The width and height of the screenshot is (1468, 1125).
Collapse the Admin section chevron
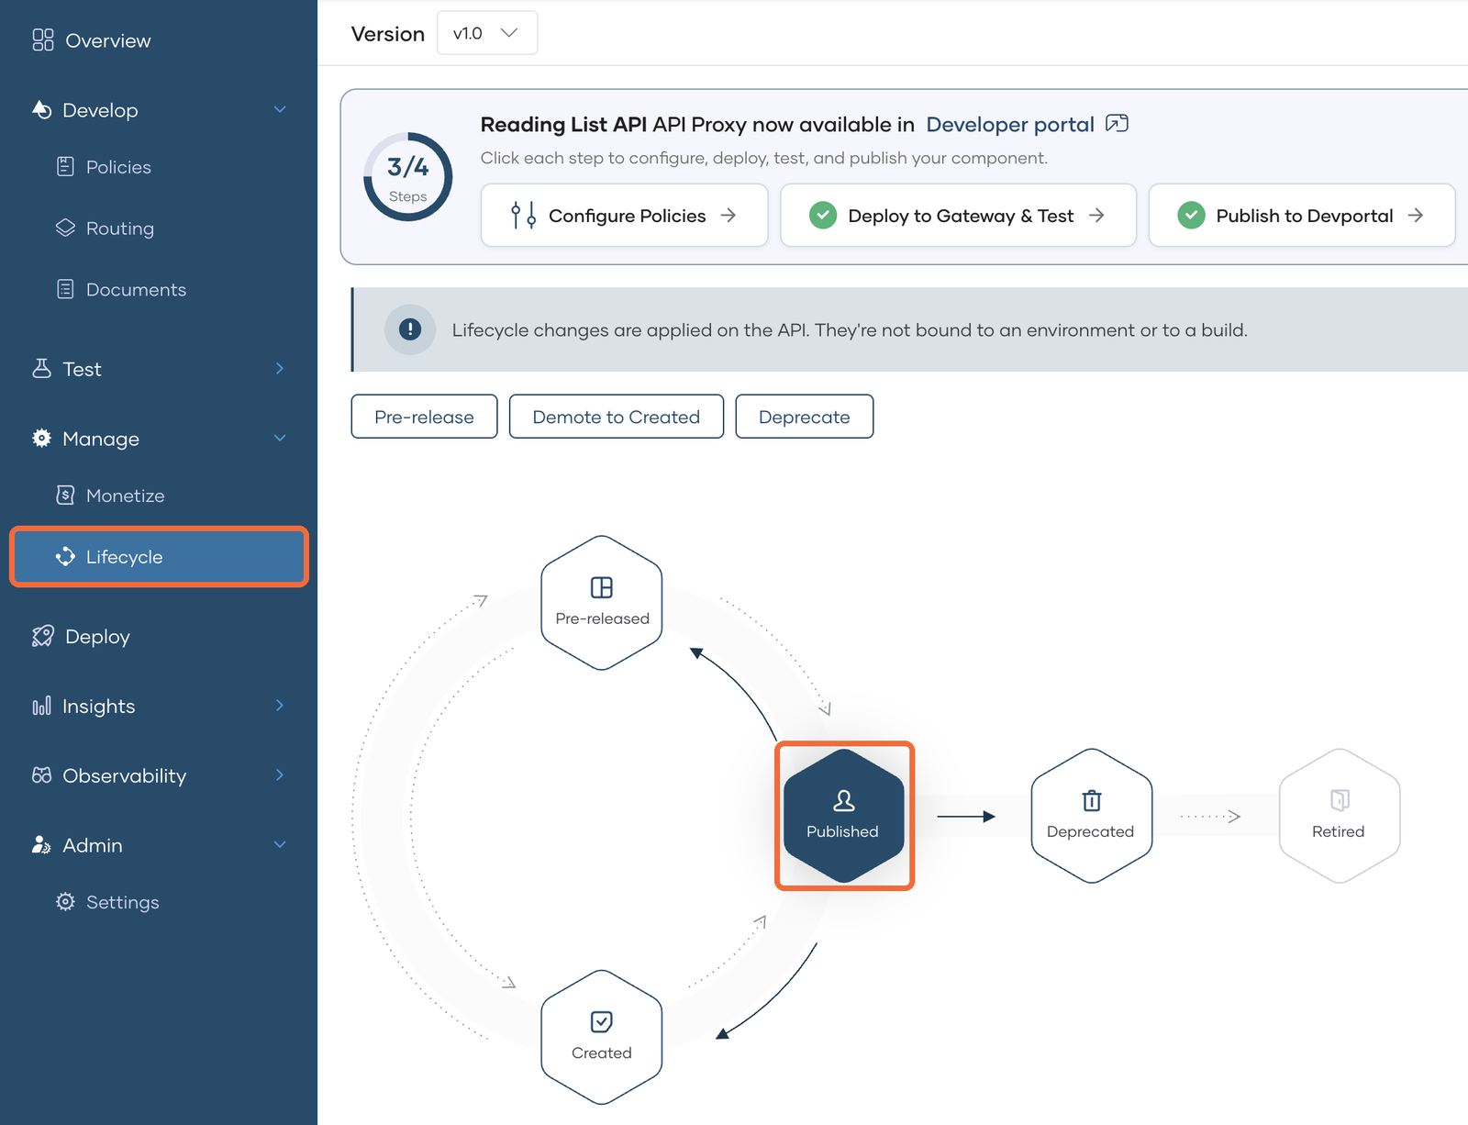[x=280, y=845]
